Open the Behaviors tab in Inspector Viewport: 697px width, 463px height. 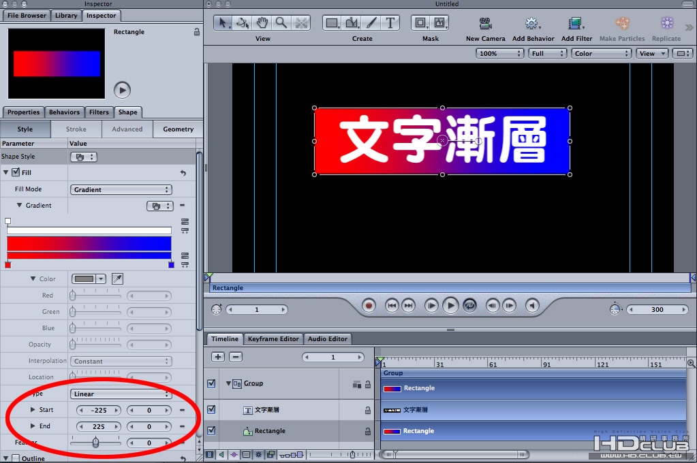click(65, 112)
